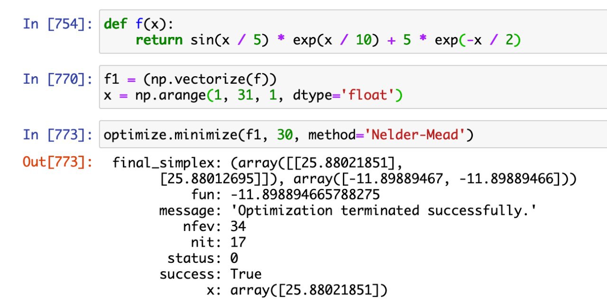
Task: Click the In [754] prompt label
Action: [57, 24]
